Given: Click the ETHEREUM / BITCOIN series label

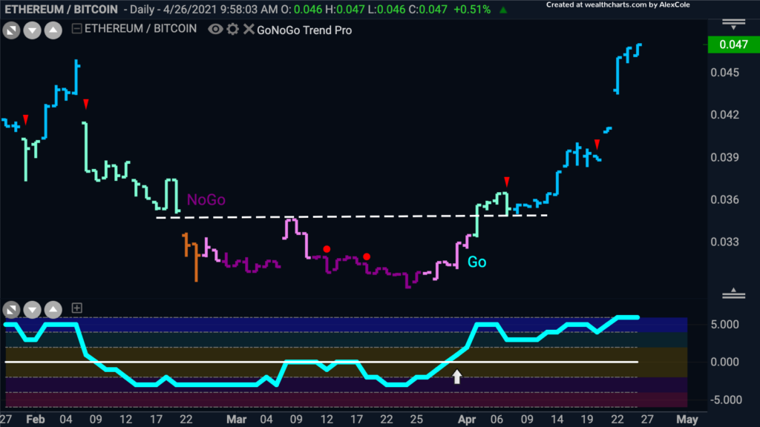Looking at the screenshot, I should click(140, 29).
